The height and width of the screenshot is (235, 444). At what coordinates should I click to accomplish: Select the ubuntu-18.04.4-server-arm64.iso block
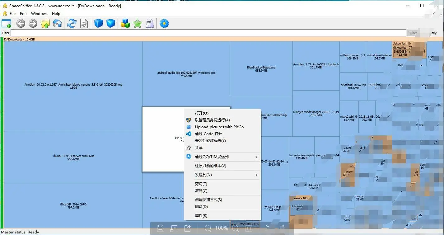(x=73, y=157)
